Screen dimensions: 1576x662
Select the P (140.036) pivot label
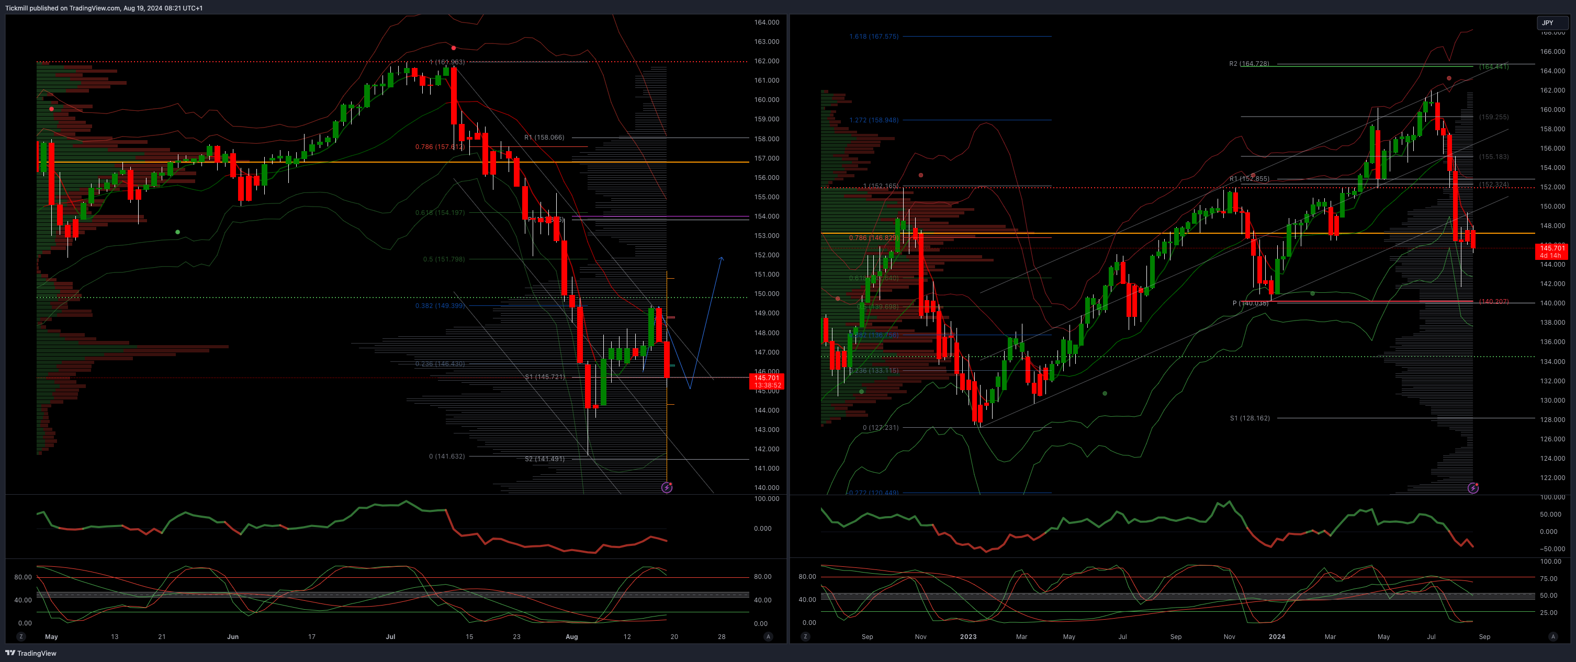[1251, 303]
